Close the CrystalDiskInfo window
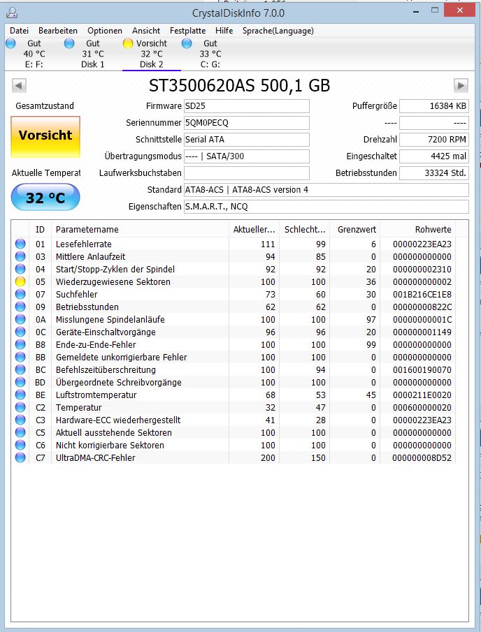Viewport: 481px width, 632px height. (459, 10)
